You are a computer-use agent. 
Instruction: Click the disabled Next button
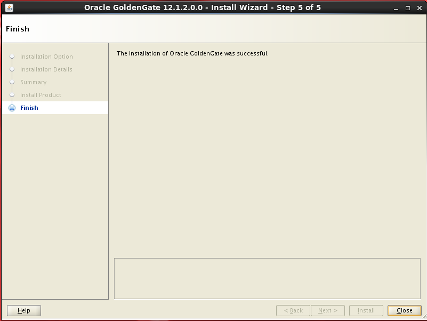[x=328, y=310]
